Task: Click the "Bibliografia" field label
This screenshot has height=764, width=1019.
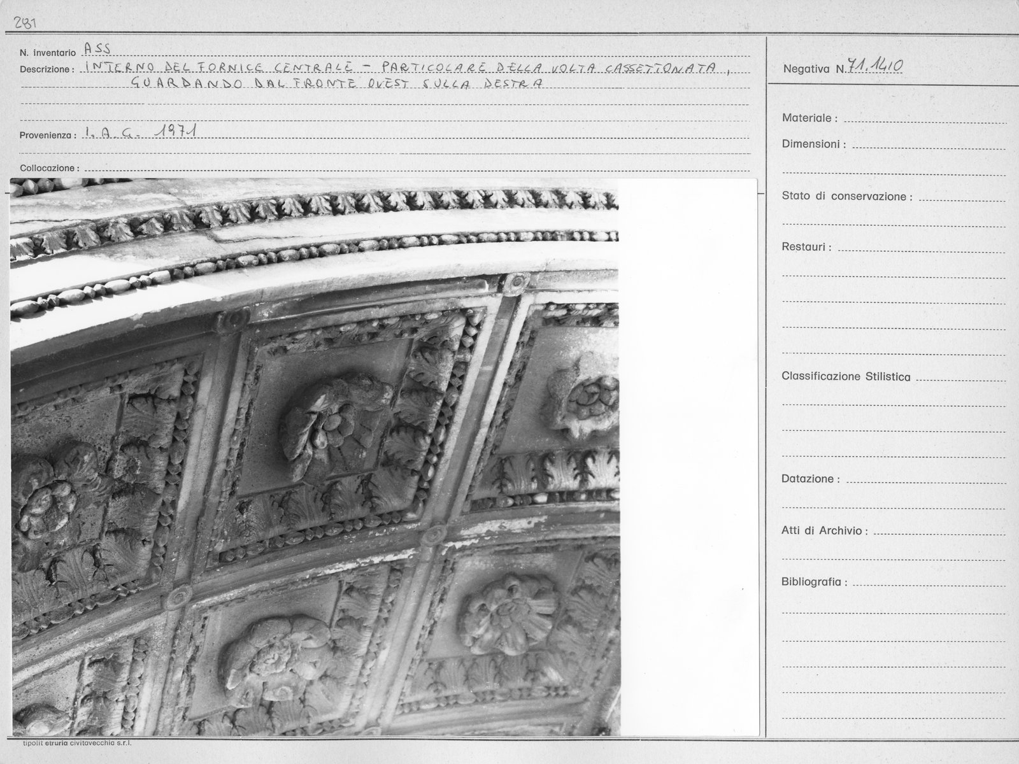Action: 815,582
